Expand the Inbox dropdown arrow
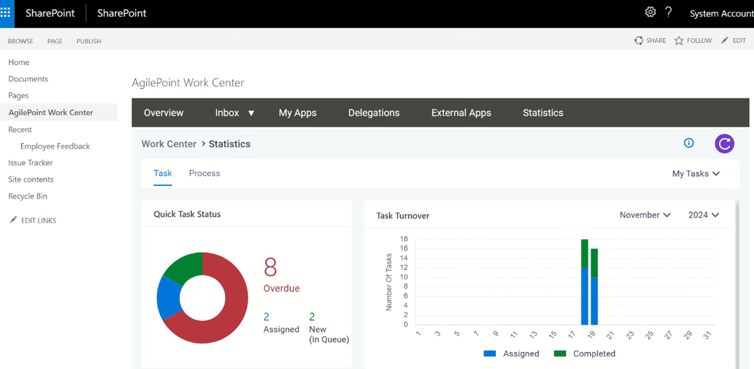754x369 pixels. tap(251, 113)
